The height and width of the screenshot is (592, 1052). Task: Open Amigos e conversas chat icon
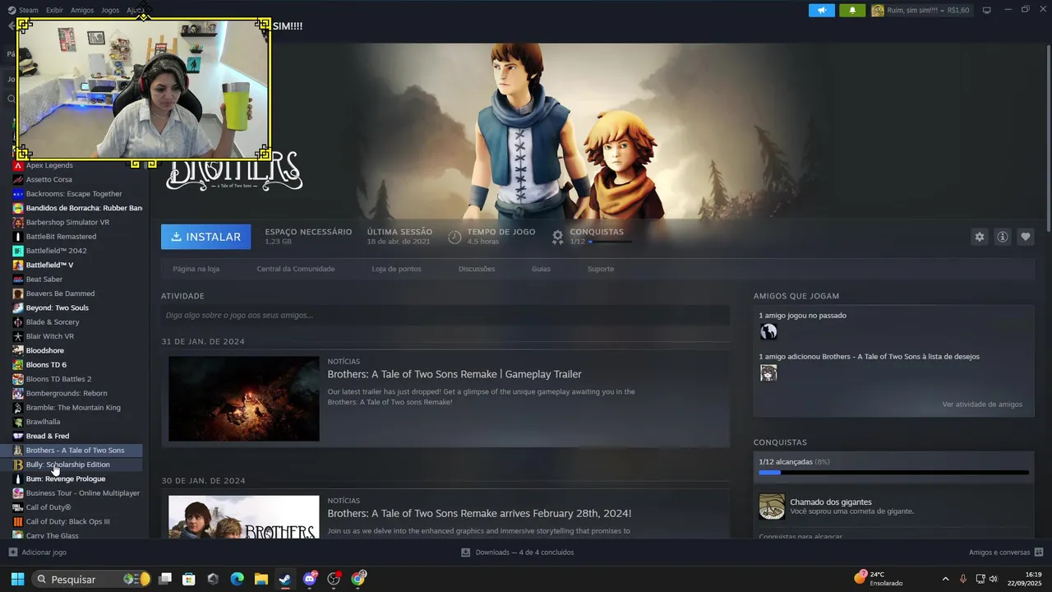tap(1039, 553)
